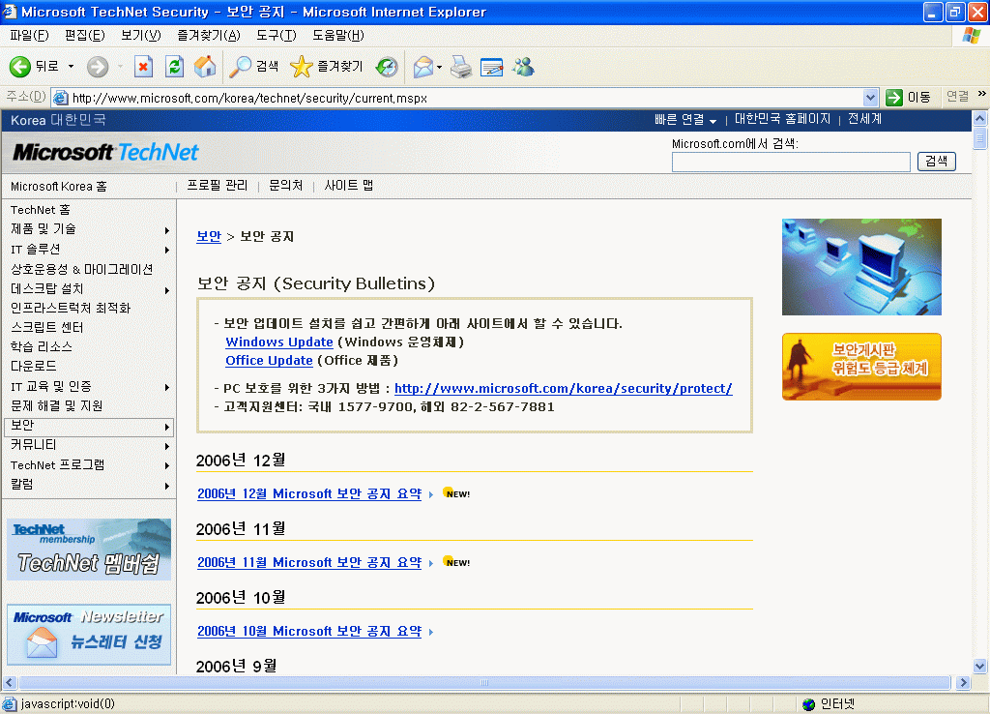Follow the security/protect URL link
The width and height of the screenshot is (990, 714).
[x=564, y=388]
